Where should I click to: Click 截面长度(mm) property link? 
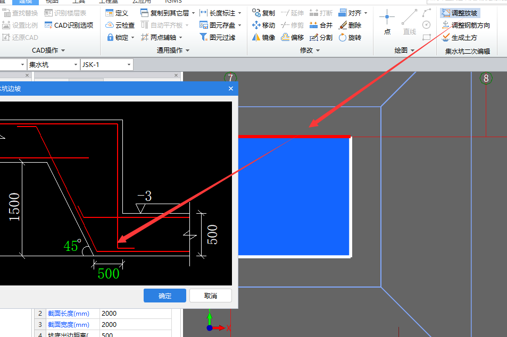click(69, 314)
